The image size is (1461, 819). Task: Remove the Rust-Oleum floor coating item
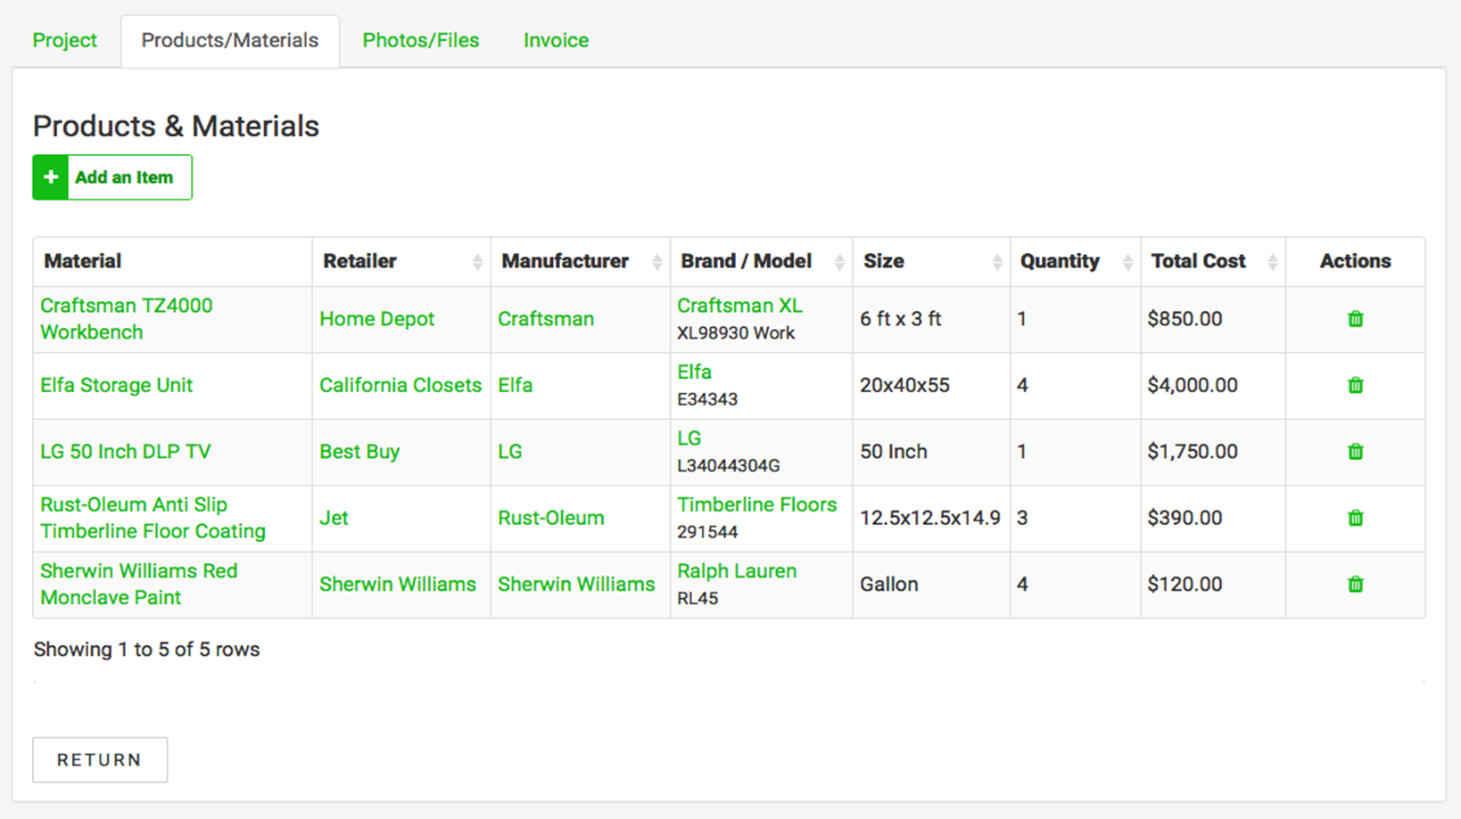pos(1355,518)
